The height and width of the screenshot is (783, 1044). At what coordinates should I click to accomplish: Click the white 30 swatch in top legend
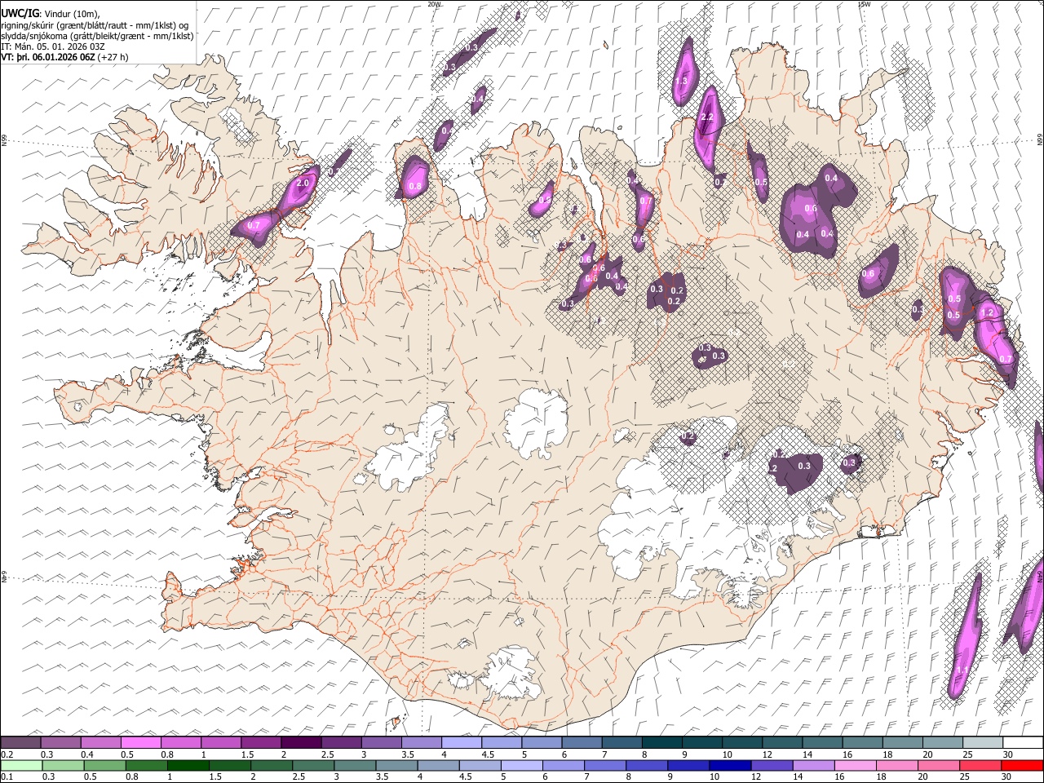[1022, 742]
